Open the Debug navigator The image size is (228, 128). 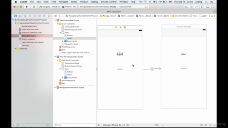40,16
